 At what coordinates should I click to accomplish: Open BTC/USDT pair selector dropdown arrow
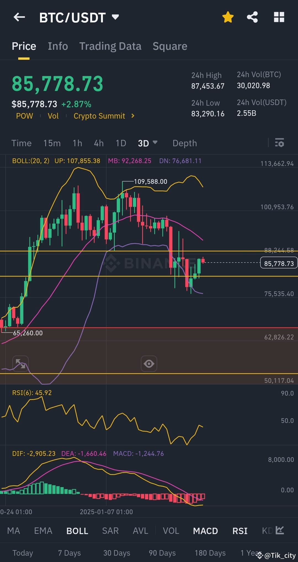coord(115,17)
